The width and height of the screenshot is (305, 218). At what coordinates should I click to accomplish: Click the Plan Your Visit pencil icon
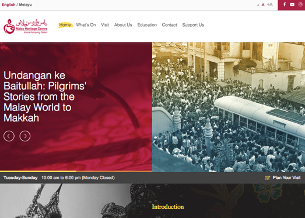click(x=268, y=178)
